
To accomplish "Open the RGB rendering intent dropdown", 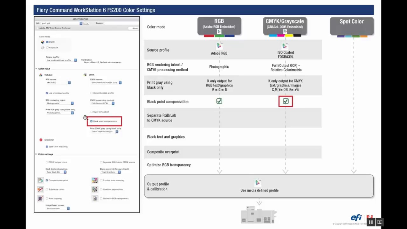I will click(x=60, y=103).
